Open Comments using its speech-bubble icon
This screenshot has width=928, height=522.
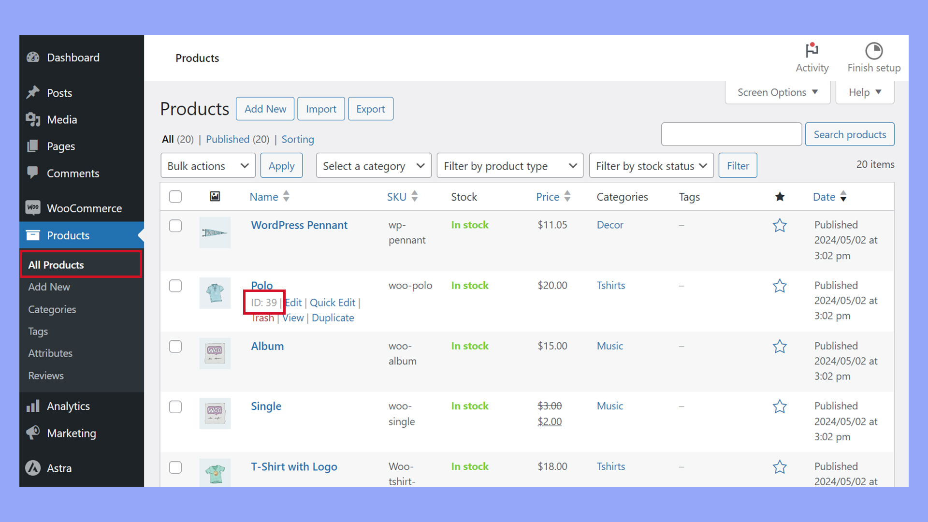point(32,173)
